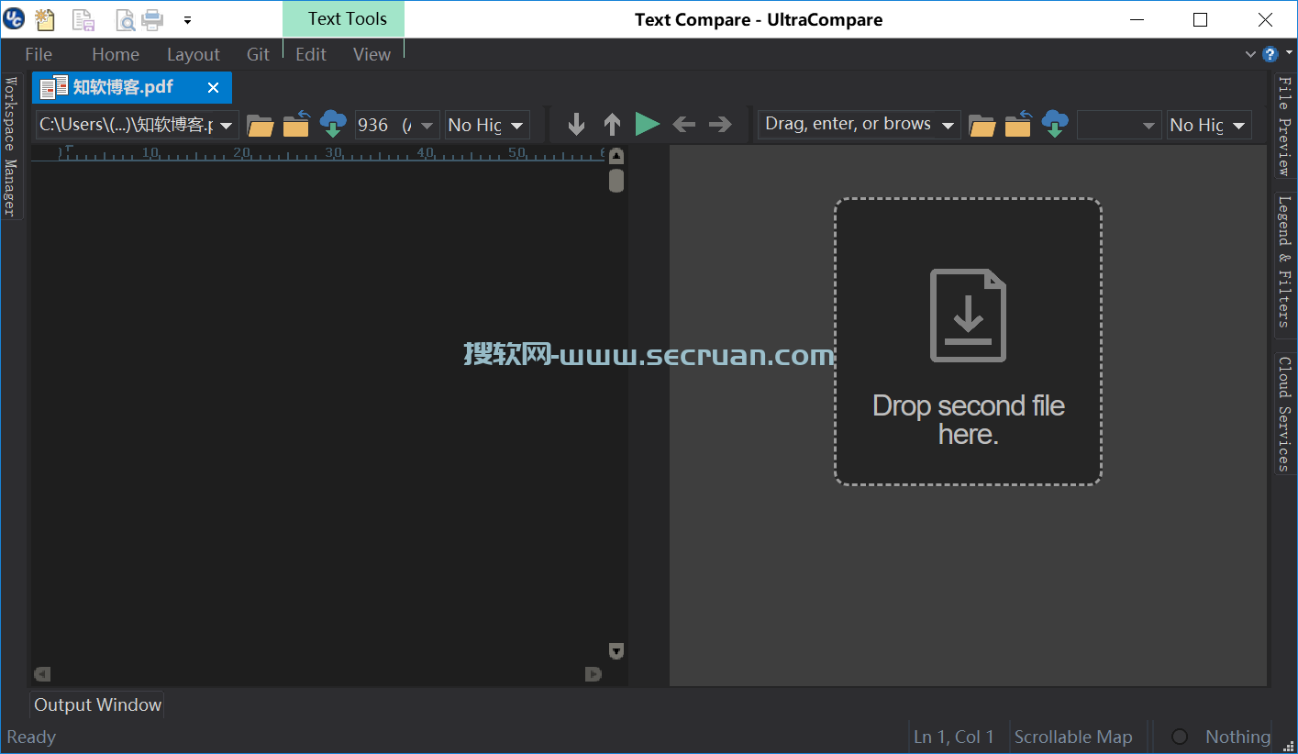
Task: Click the horizontal scrollbar right arrow
Action: click(x=594, y=674)
